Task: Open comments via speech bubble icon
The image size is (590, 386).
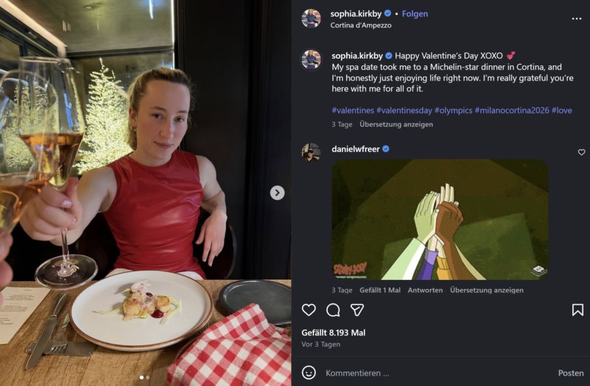Action: (333, 310)
